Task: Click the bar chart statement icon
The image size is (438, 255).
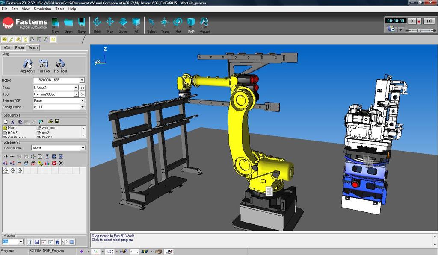Action: pos(47,163)
